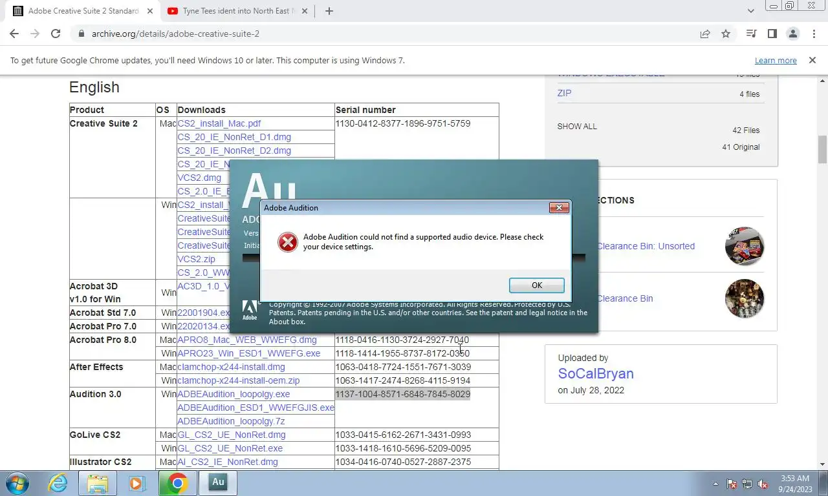Screen dimensions: 828x496
Task: Toggle Chrome side panel
Action: (x=772, y=34)
